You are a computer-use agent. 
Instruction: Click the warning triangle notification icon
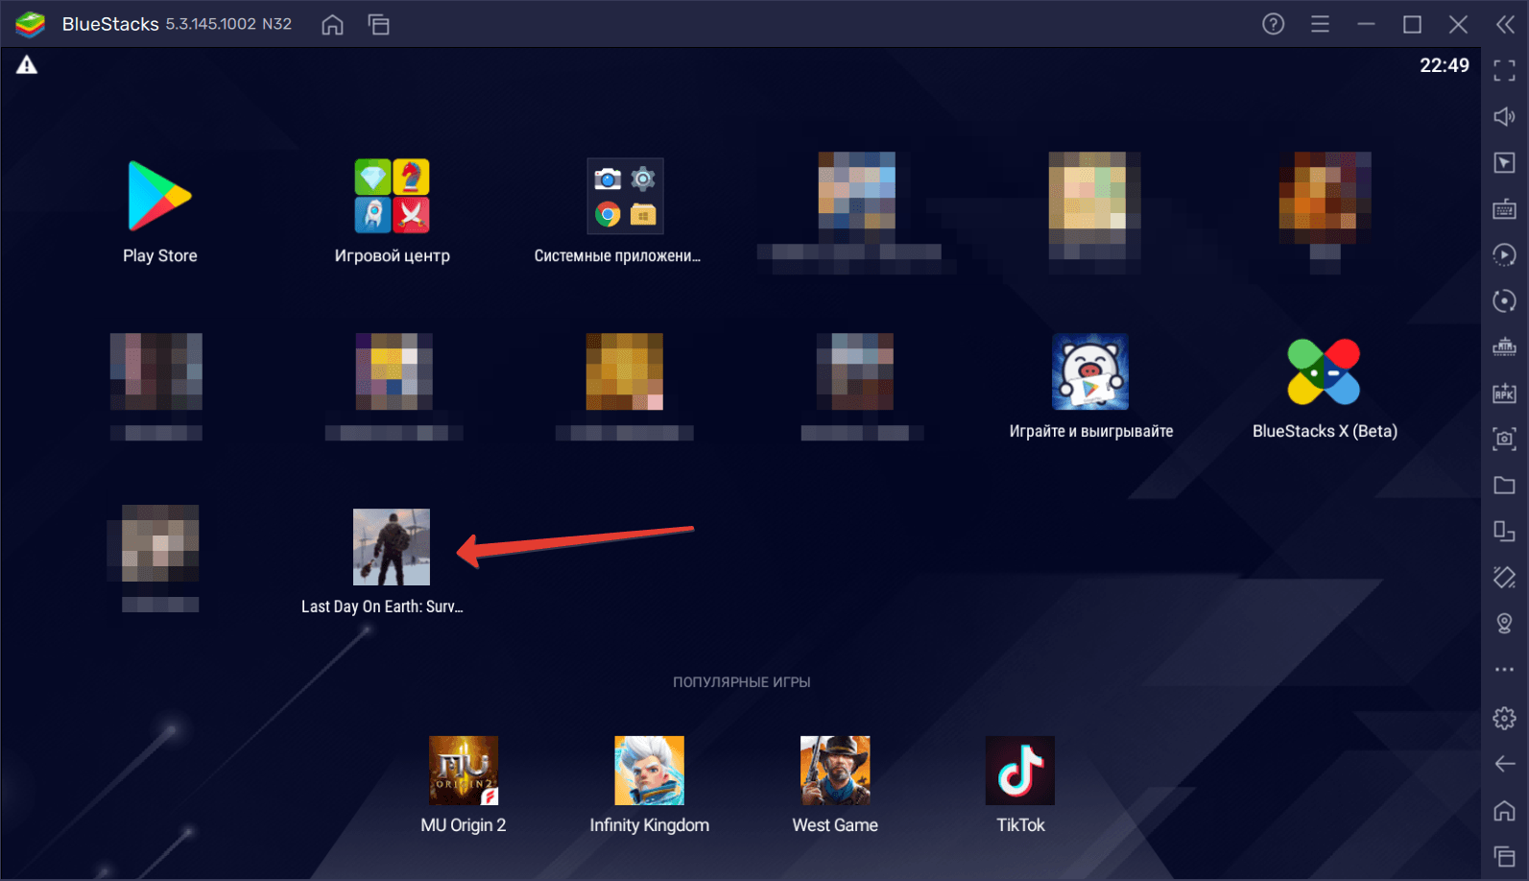click(x=27, y=65)
